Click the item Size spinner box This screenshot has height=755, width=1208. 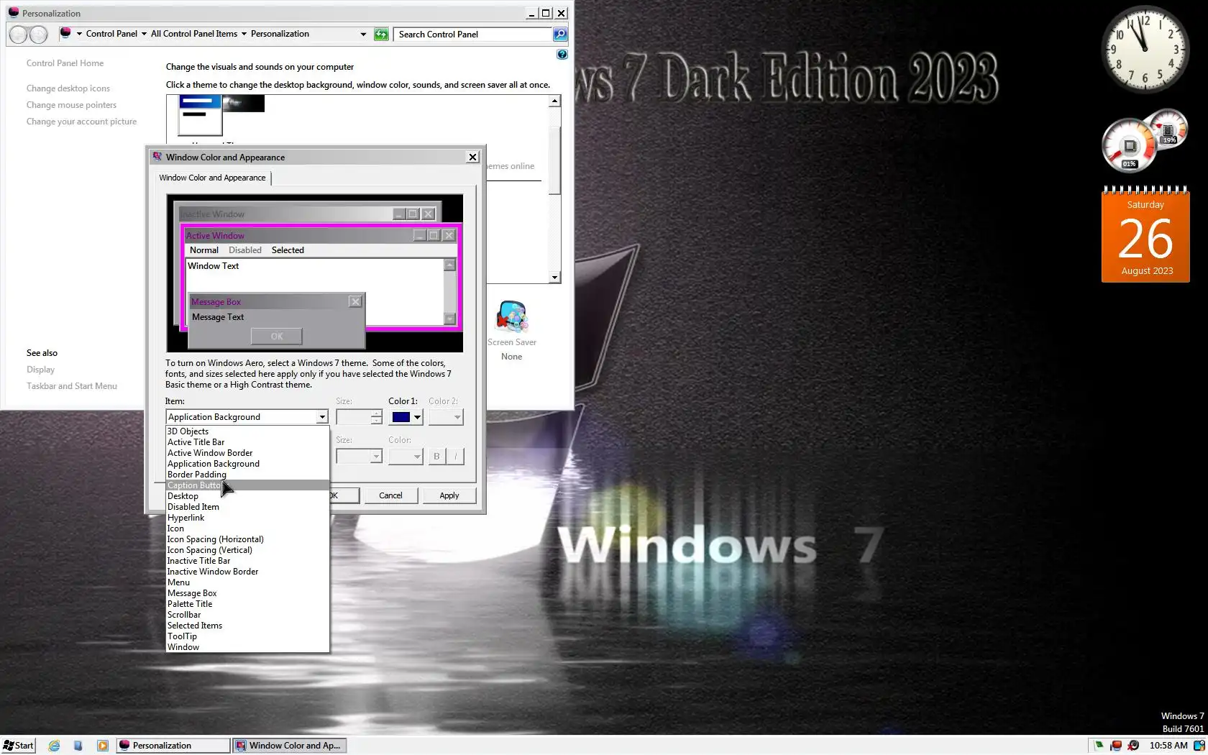click(359, 417)
